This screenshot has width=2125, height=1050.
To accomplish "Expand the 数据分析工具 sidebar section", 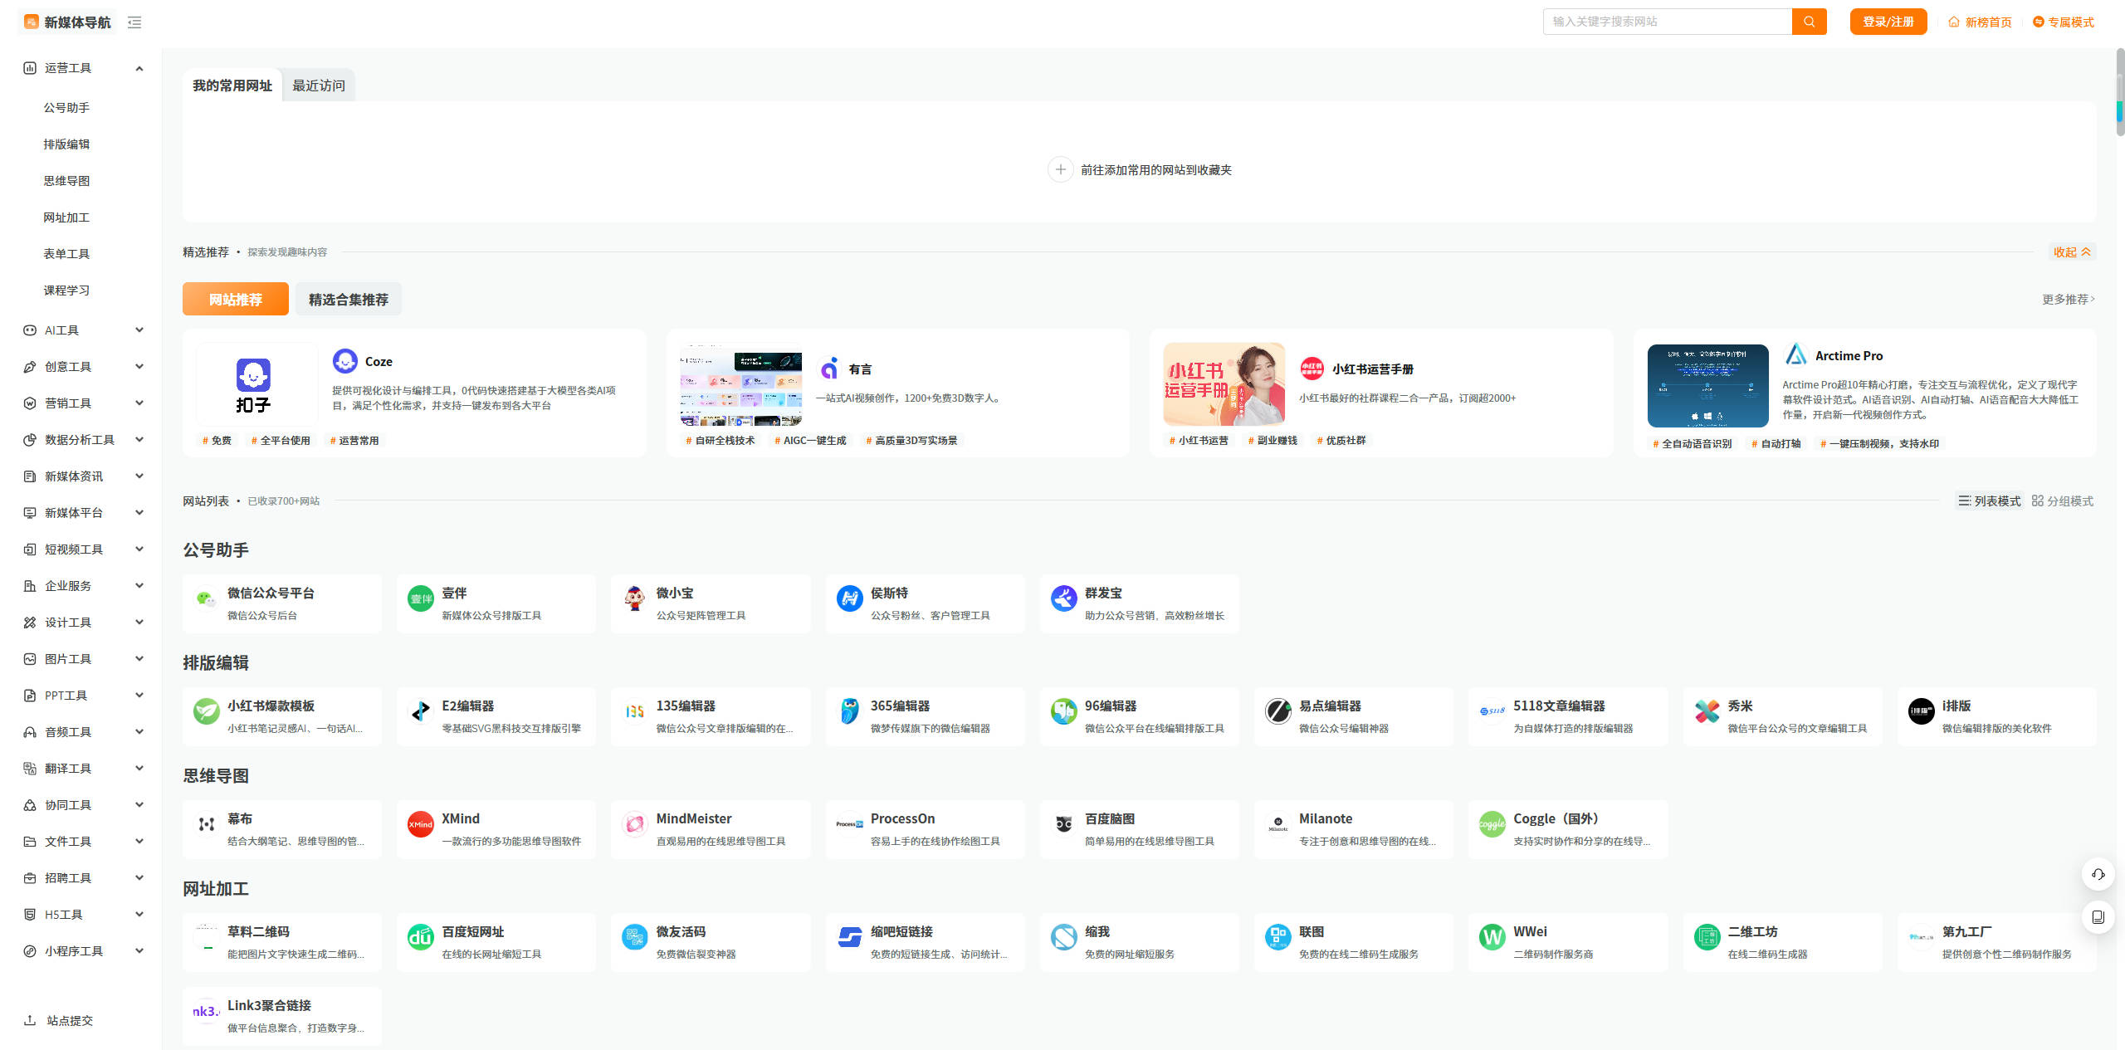I will pyautogui.click(x=139, y=440).
